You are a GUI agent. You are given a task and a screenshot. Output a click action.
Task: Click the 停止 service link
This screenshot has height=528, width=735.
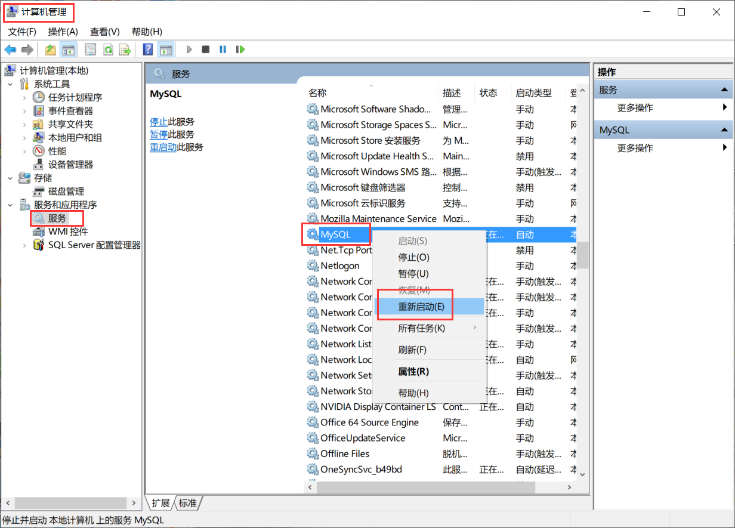click(x=159, y=122)
